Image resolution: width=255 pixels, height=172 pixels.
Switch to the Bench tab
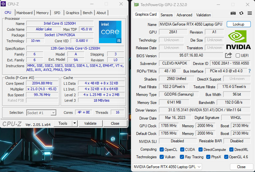(x=87, y=13)
